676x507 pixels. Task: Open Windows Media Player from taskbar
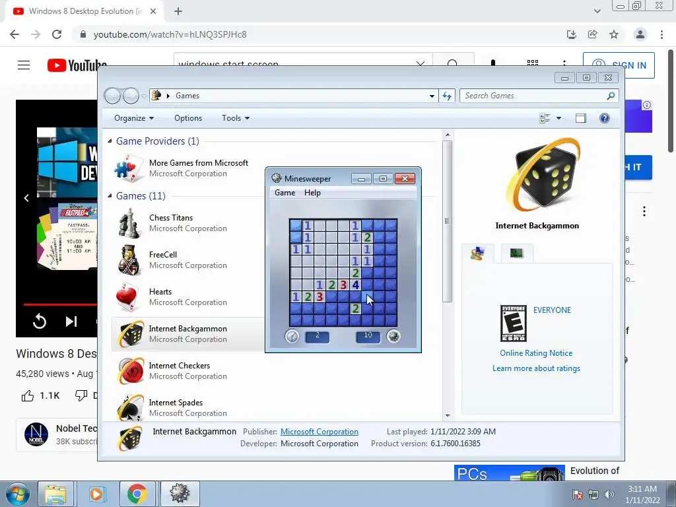(x=96, y=494)
